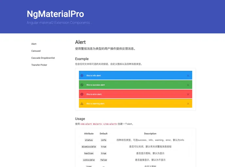Click the 'true' default in dismissible row

pyautogui.click(x=104, y=147)
